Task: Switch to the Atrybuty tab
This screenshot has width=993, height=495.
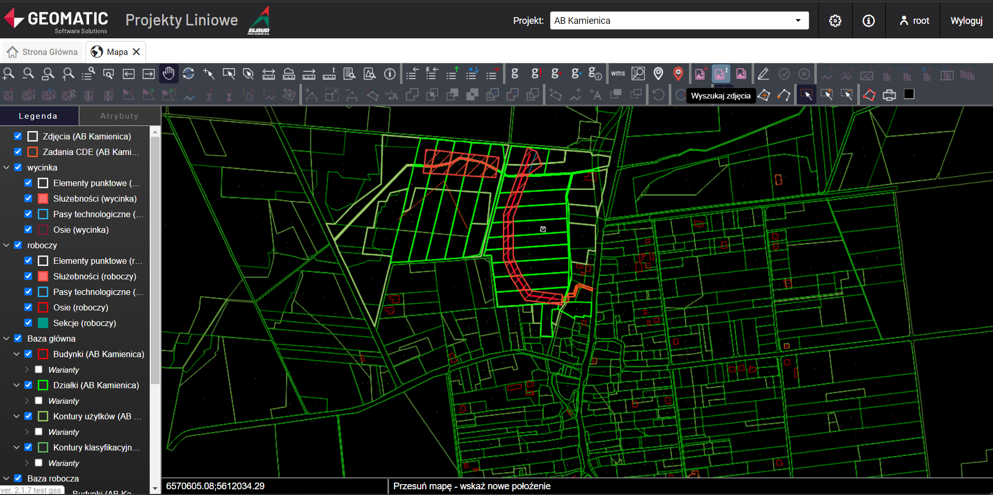Action: point(119,116)
